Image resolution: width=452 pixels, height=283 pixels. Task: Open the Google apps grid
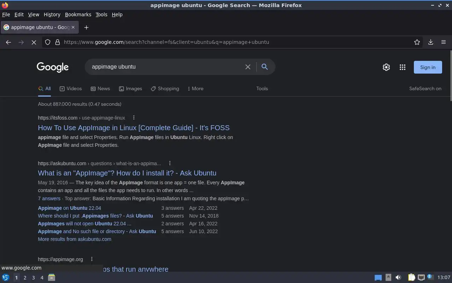click(403, 67)
